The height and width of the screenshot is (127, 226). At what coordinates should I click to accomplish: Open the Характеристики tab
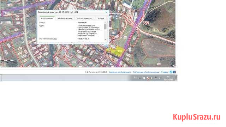point(65,18)
